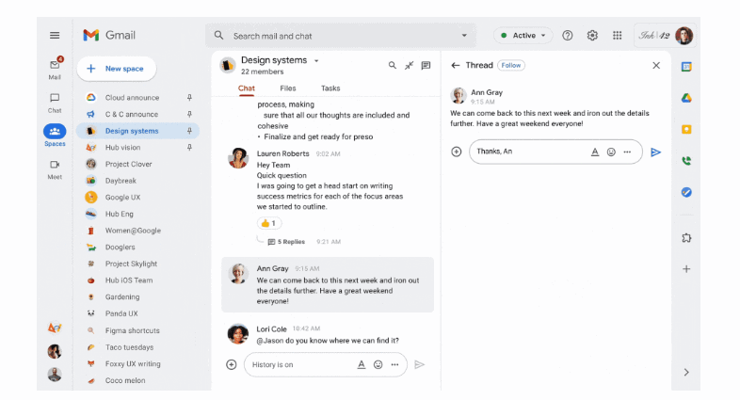This screenshot has height=400, width=740.
Task: Open threads panel icon in space header
Action: click(x=426, y=66)
